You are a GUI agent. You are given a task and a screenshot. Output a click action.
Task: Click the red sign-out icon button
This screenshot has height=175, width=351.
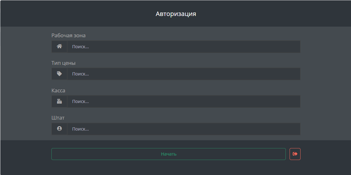[x=295, y=154]
